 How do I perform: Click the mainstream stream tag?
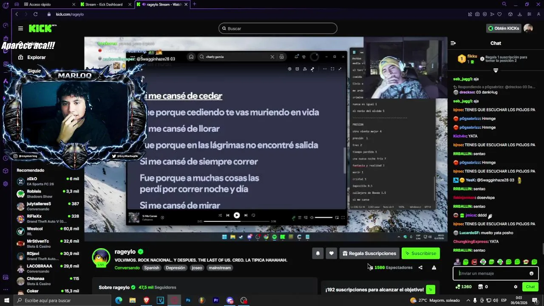pyautogui.click(x=220, y=268)
